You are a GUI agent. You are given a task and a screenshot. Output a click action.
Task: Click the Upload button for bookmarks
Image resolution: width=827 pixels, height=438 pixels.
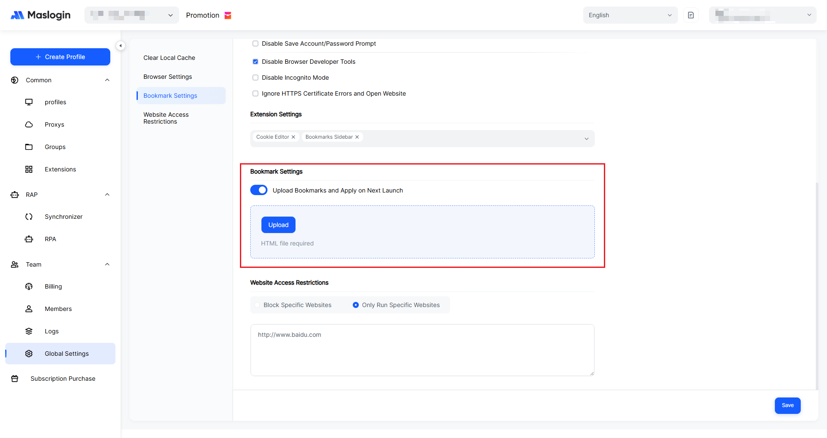[278, 225]
